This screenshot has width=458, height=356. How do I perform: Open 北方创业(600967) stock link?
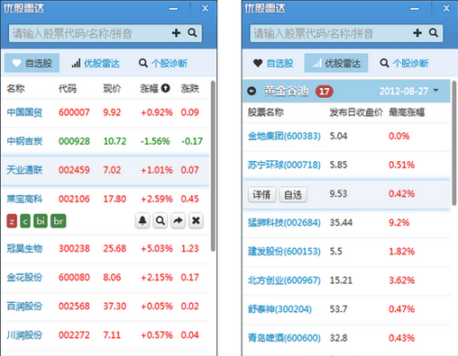click(284, 280)
